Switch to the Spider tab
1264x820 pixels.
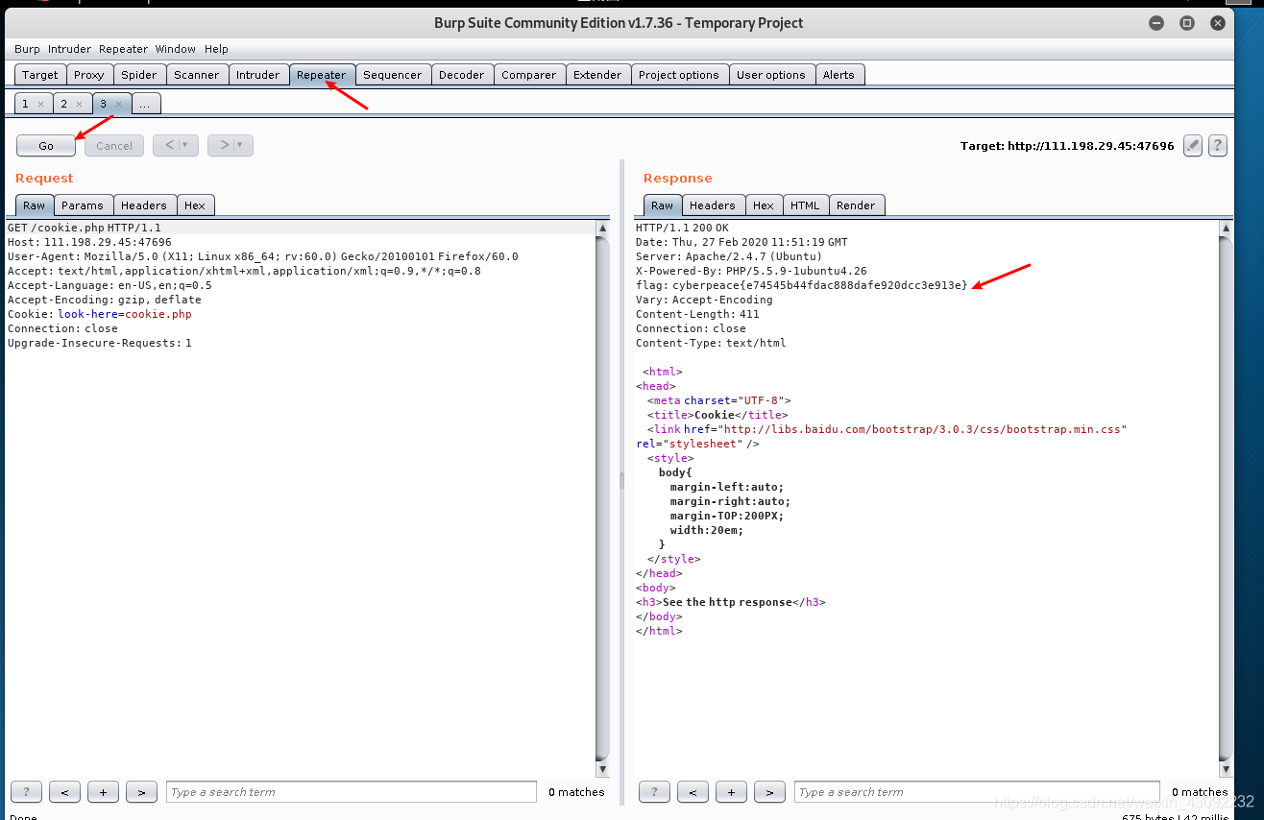(139, 75)
